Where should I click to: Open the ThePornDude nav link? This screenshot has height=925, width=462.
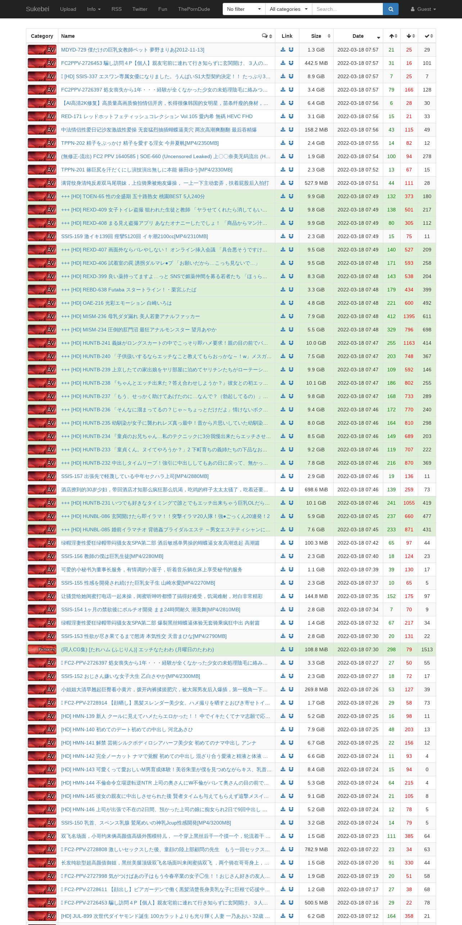(194, 9)
